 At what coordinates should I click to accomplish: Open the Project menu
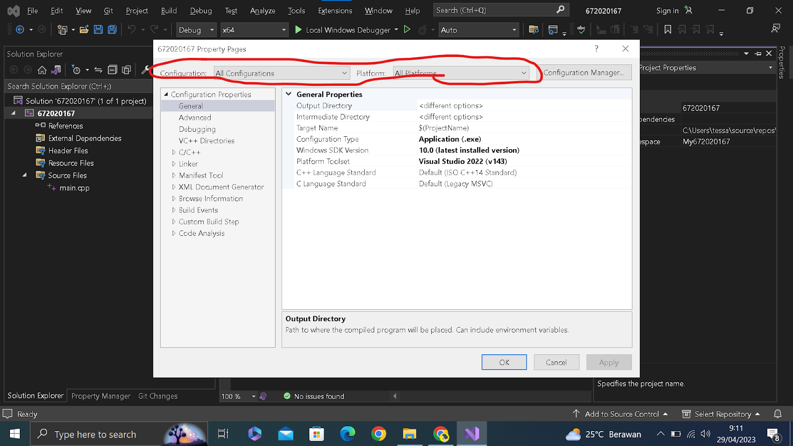(137, 10)
